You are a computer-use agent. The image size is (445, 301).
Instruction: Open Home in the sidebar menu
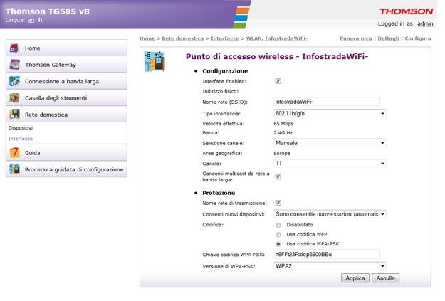click(x=66, y=48)
